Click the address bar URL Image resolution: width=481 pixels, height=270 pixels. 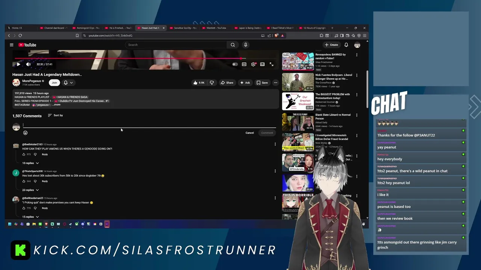coord(110,36)
